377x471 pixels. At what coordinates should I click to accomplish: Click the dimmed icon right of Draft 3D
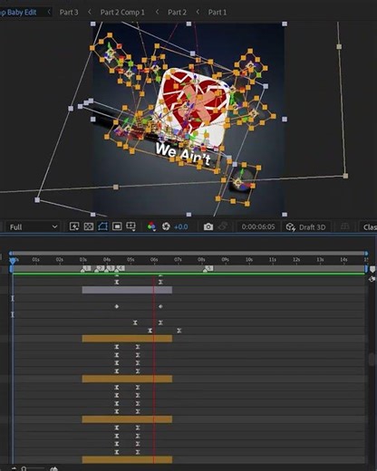click(344, 226)
